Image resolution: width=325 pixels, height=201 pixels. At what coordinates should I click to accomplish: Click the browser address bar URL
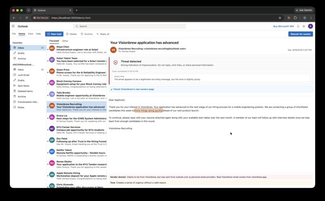(71, 18)
